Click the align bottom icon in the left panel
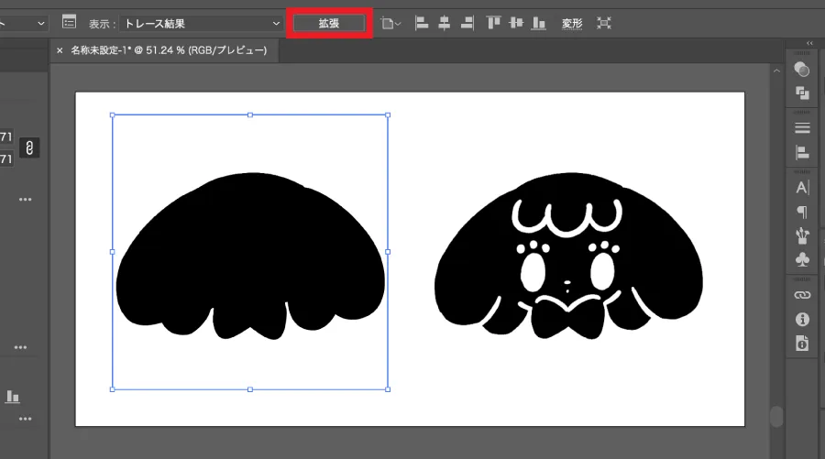The width and height of the screenshot is (825, 459). tap(13, 397)
